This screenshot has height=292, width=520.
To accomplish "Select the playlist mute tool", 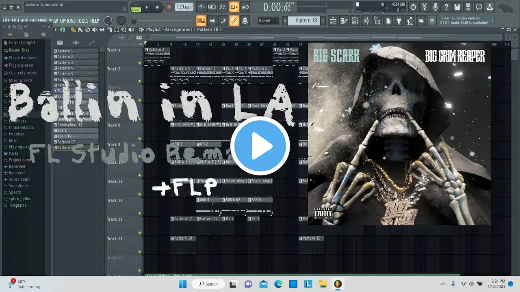I will click(95, 30).
